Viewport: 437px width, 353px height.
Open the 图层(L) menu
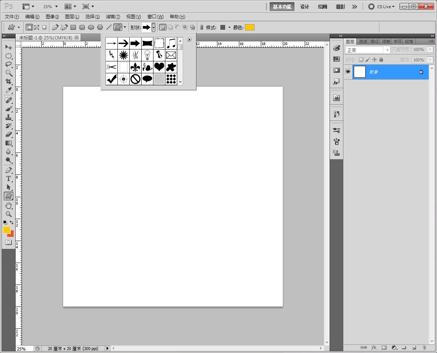(72, 17)
